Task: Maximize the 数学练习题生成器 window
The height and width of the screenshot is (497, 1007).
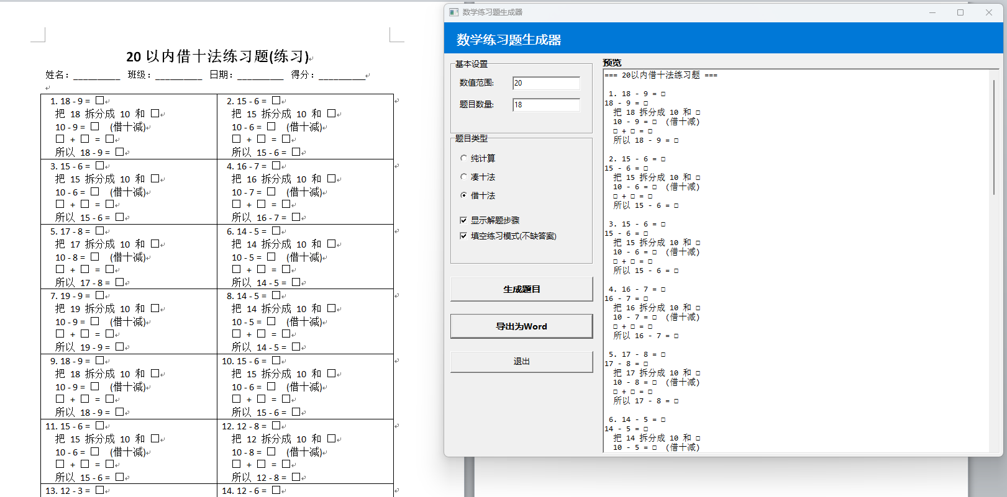Action: point(960,12)
